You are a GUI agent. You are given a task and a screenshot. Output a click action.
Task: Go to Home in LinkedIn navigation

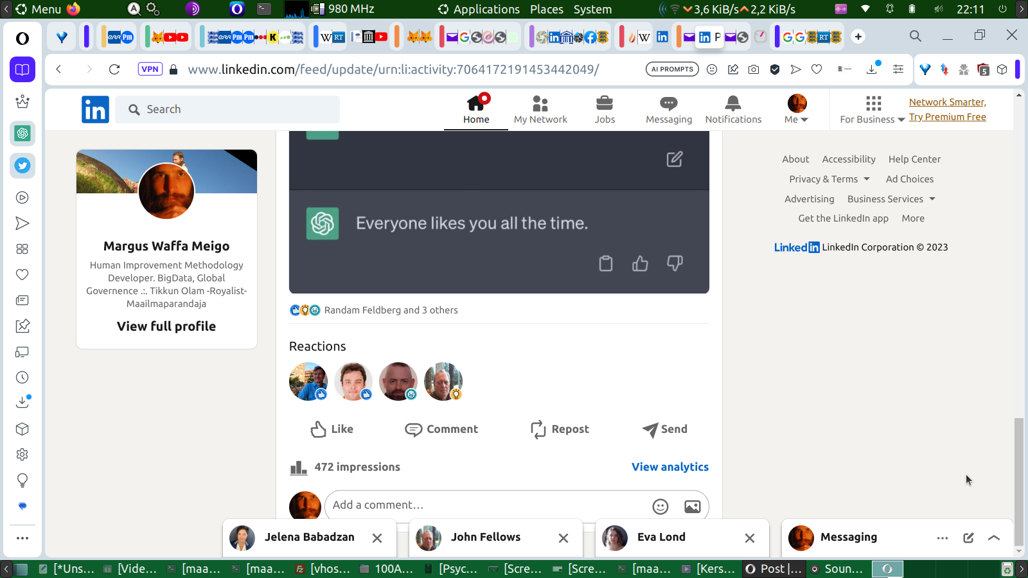point(476,109)
